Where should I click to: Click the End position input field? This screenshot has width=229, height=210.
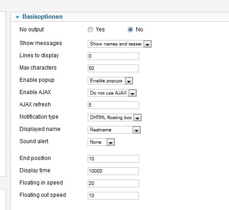tap(113, 159)
